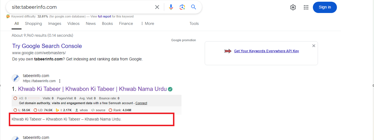The width and height of the screenshot is (374, 140).
Task: Click inside the site:tabeerinfo.com search field
Action: pyautogui.click(x=79, y=7)
